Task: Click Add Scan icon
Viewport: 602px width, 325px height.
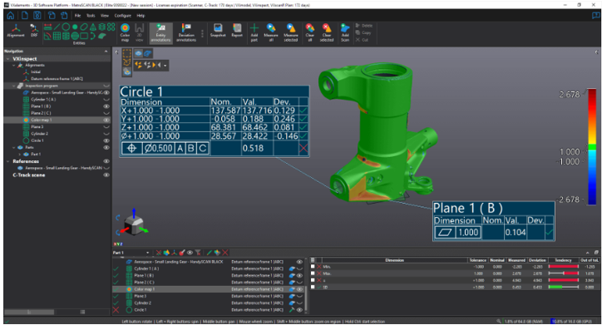Action: pos(345,32)
